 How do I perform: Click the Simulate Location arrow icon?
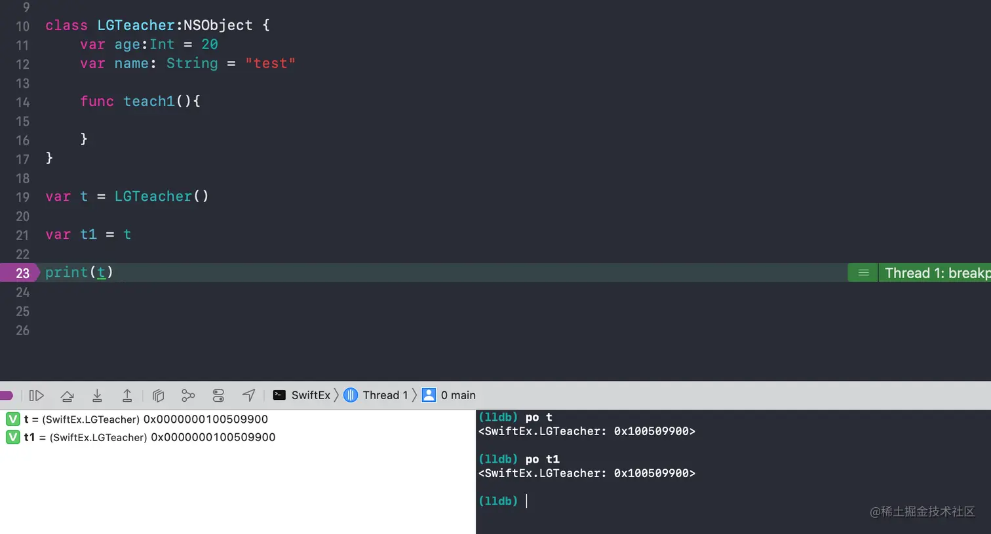pyautogui.click(x=248, y=395)
